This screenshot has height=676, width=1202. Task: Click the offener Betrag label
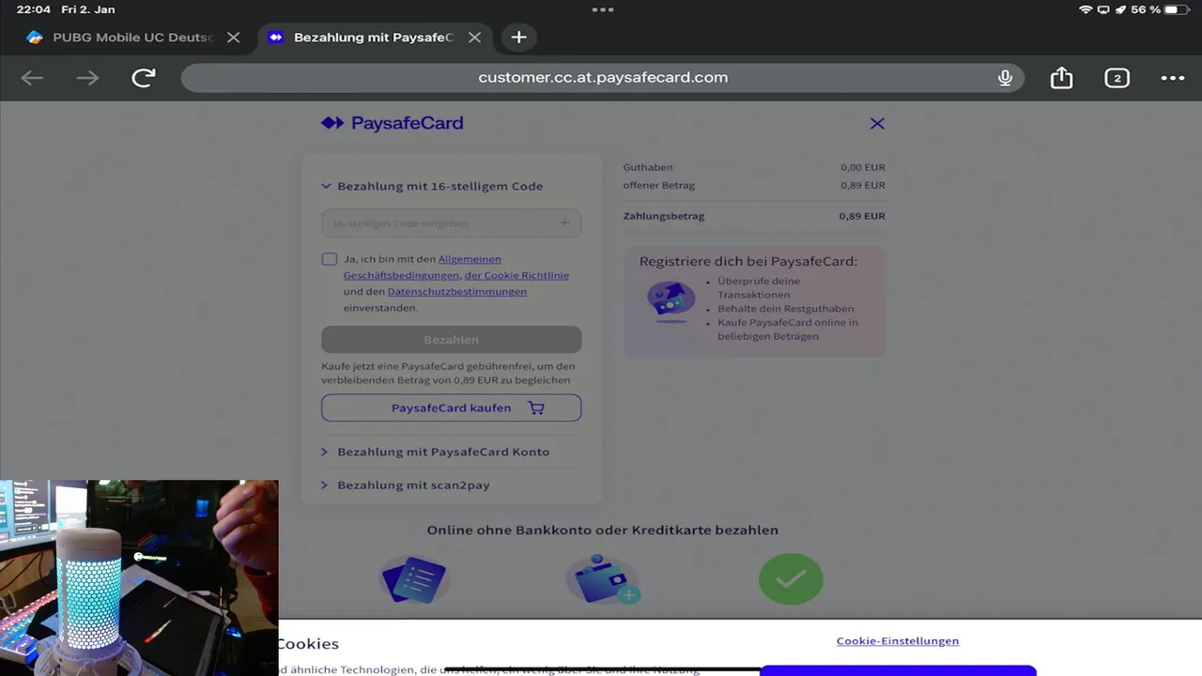(659, 185)
